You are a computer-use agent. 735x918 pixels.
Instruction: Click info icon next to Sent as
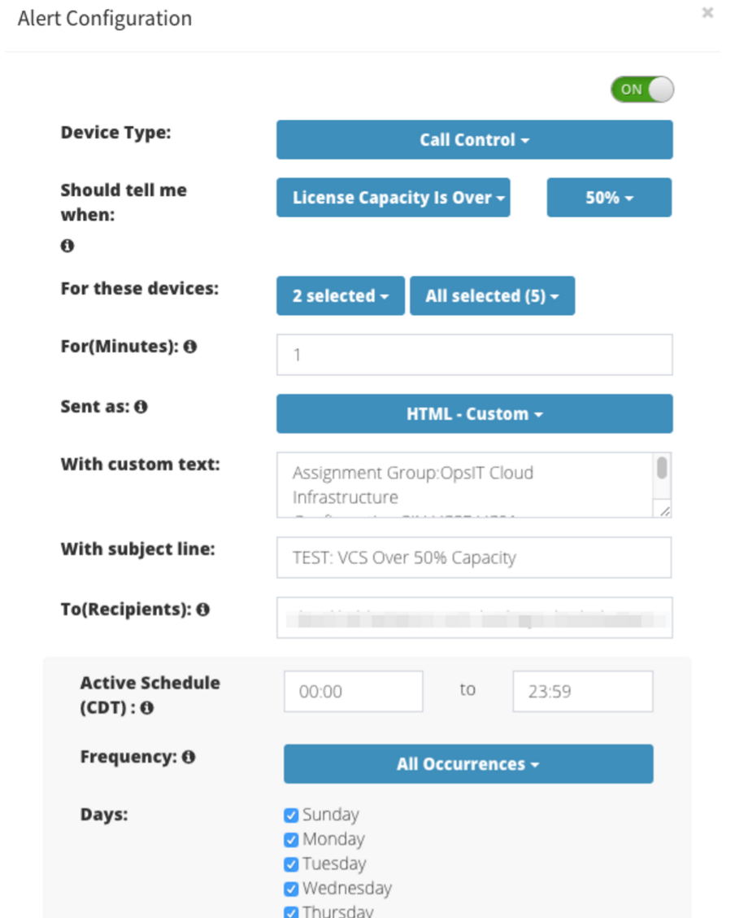pos(141,407)
